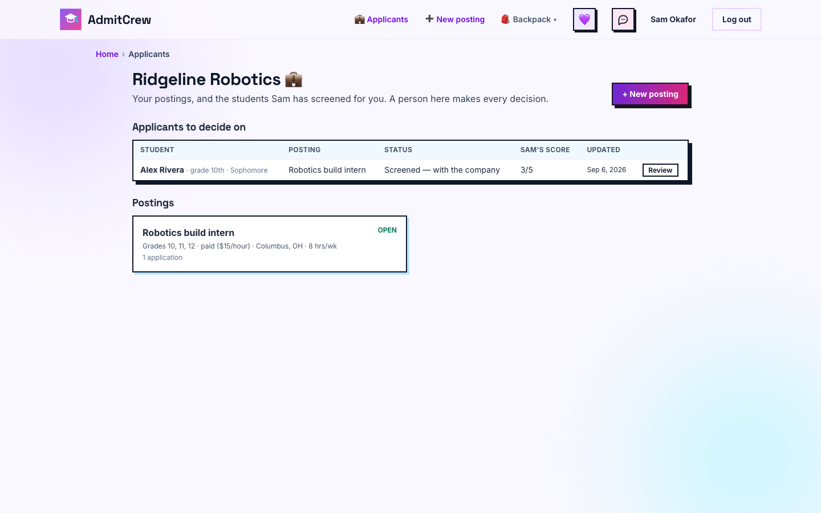Go to New posting in top navigation
Viewport: 821px width, 513px height.
tap(455, 19)
